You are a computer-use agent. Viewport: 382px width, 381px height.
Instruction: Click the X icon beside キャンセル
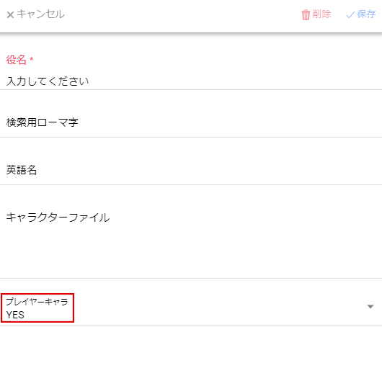[x=10, y=15]
